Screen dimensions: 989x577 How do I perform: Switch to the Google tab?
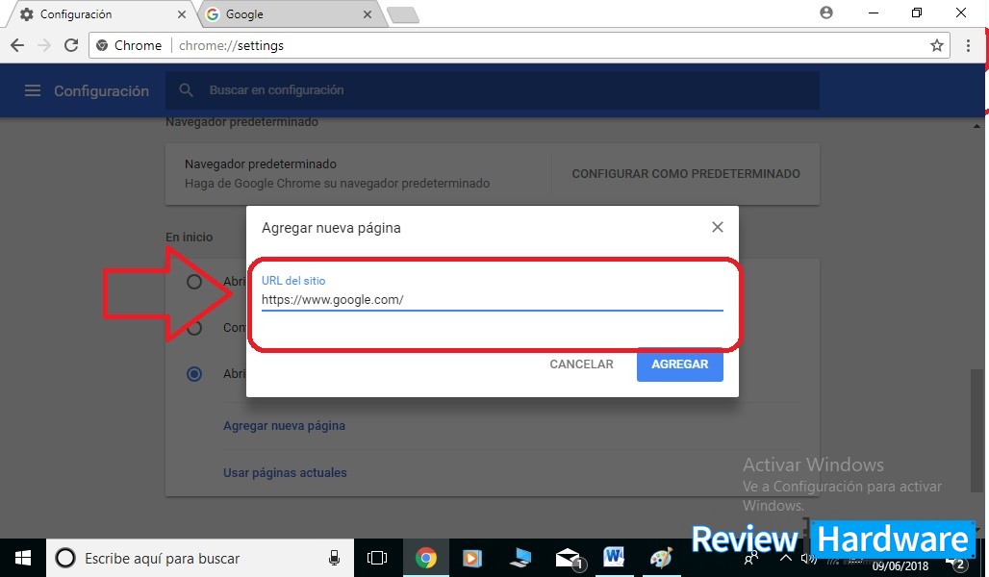(291, 13)
